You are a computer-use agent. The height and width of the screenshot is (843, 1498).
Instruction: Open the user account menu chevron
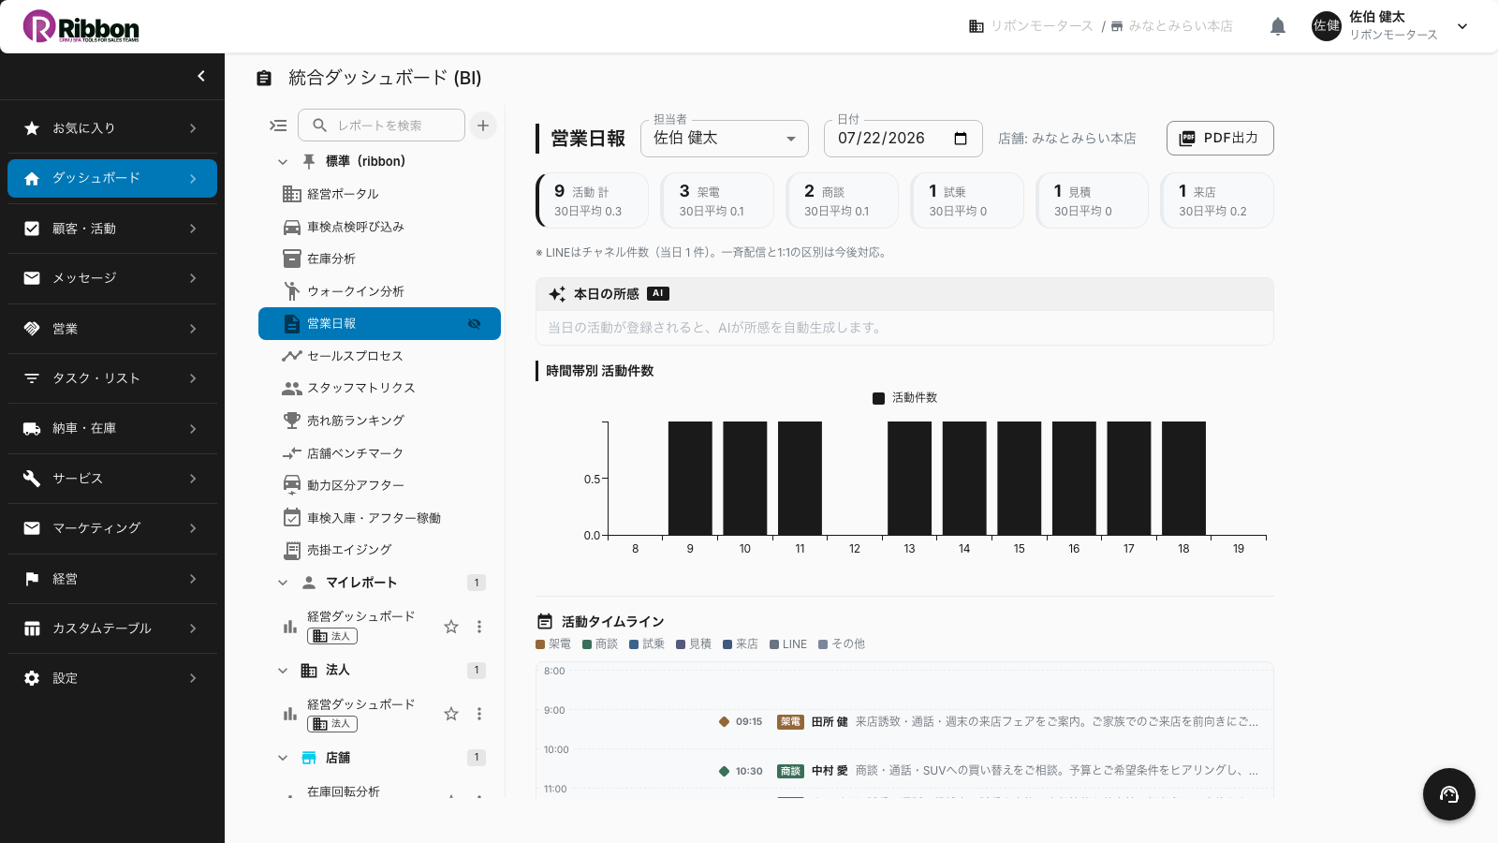(x=1462, y=26)
